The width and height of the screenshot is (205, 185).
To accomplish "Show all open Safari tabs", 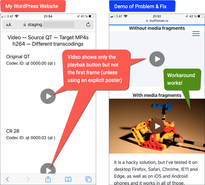I will point(88,179).
